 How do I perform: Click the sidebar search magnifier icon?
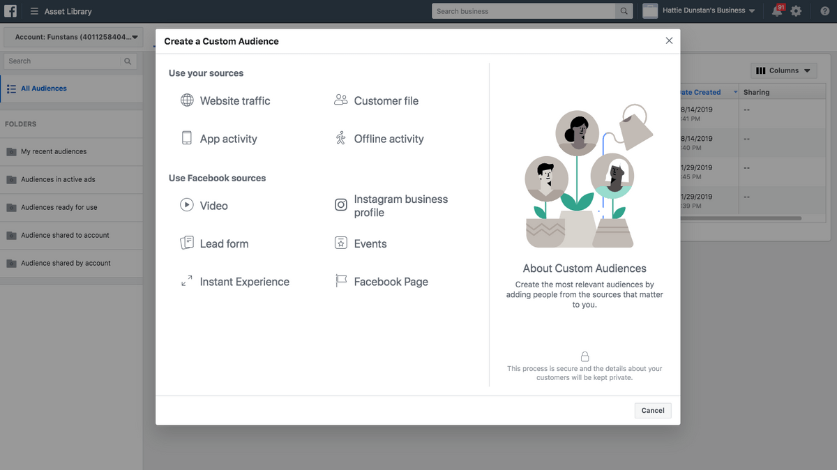pyautogui.click(x=128, y=61)
